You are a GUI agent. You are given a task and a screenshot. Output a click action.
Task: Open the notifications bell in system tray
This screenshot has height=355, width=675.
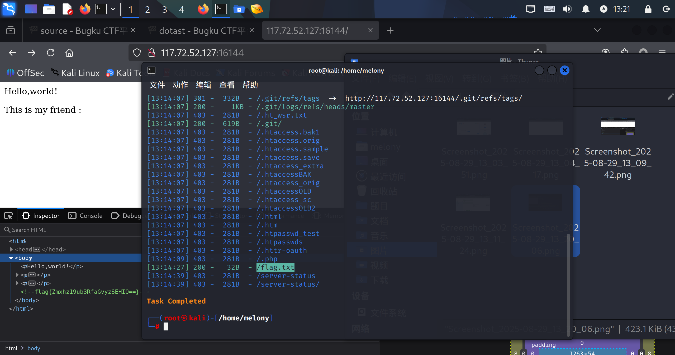tap(586, 9)
